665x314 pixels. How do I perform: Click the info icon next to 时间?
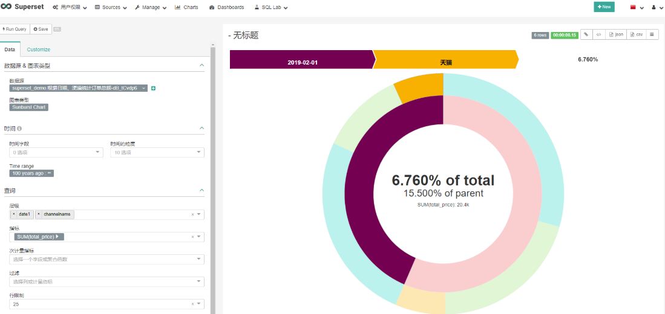tap(19, 128)
